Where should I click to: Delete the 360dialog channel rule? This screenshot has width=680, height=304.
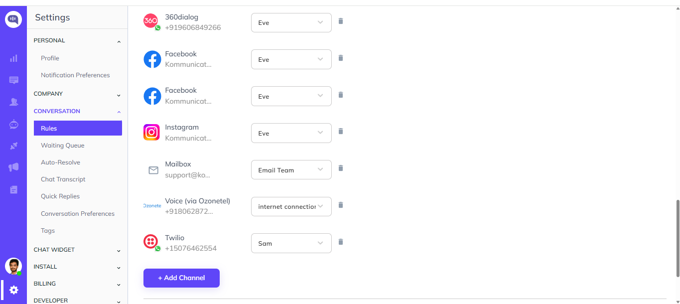tap(341, 21)
